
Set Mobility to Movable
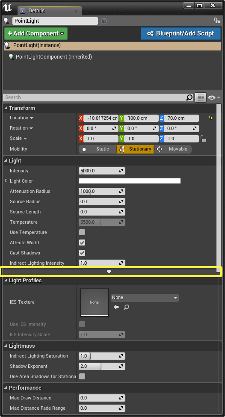173,149
